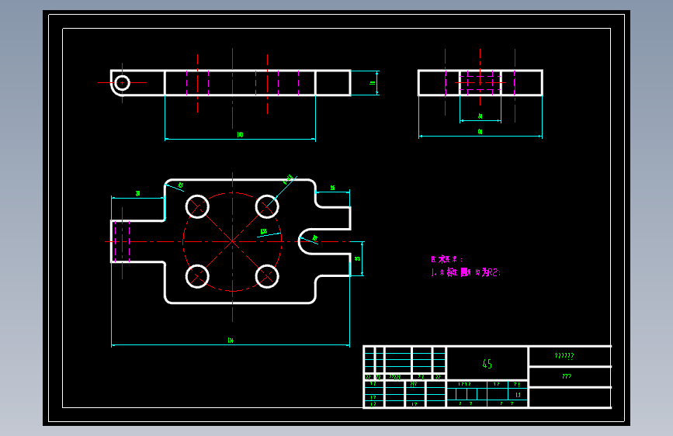The image size is (673, 436).
Task: Pick the small circle at left end of side view
Action: click(123, 83)
